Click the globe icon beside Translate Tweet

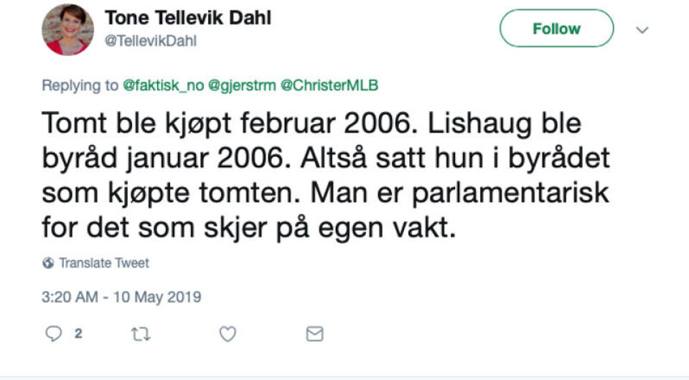(48, 263)
